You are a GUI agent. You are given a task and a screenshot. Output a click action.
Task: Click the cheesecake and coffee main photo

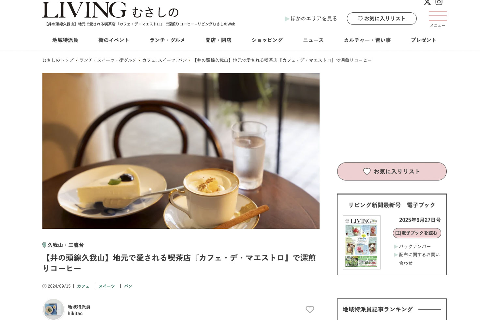click(x=181, y=151)
